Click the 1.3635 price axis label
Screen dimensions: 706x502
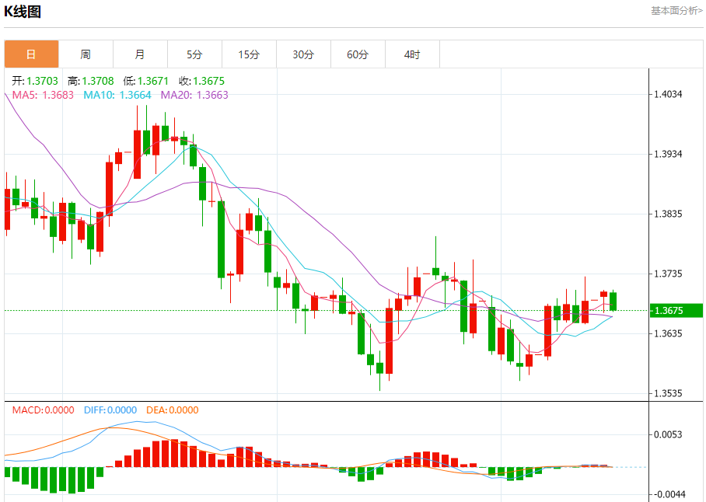(x=668, y=333)
